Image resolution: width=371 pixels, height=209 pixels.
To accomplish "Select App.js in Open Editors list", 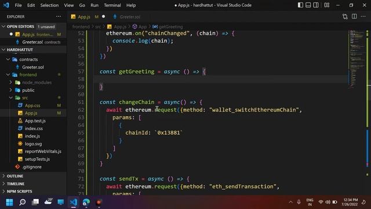I will [x=33, y=34].
